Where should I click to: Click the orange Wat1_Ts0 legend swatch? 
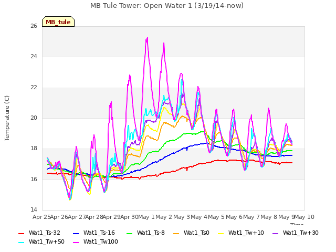click(x=176, y=233)
